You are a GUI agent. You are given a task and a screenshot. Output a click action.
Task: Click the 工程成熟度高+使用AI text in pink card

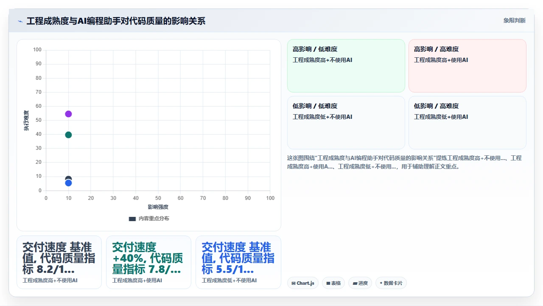click(x=441, y=60)
